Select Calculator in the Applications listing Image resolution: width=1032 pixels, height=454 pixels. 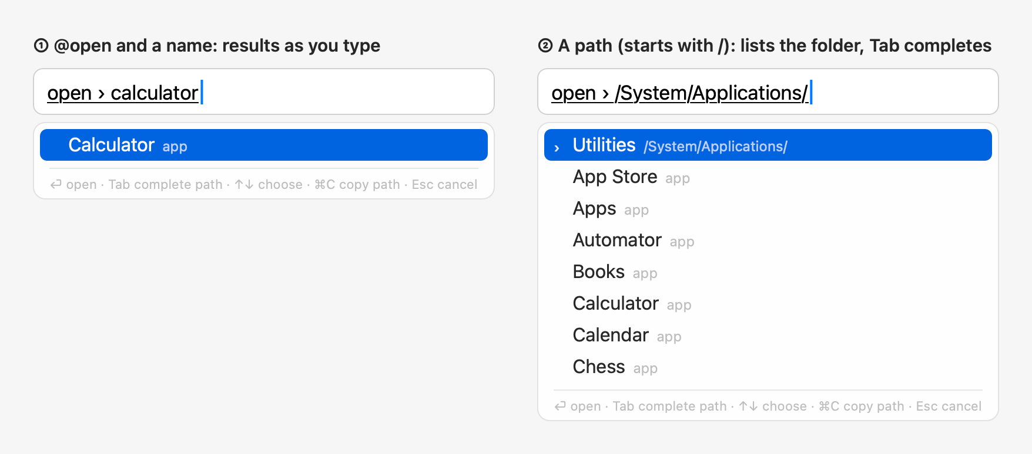(x=768, y=303)
